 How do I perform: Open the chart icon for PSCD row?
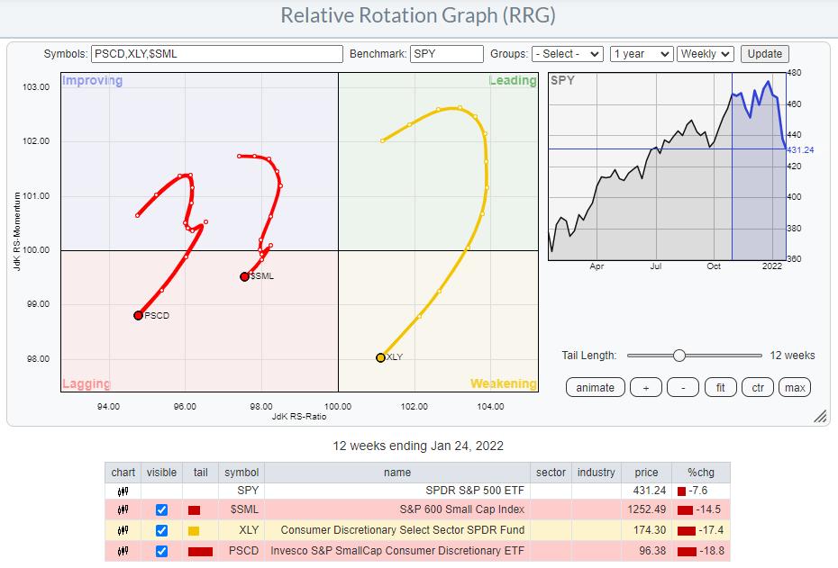(x=123, y=550)
